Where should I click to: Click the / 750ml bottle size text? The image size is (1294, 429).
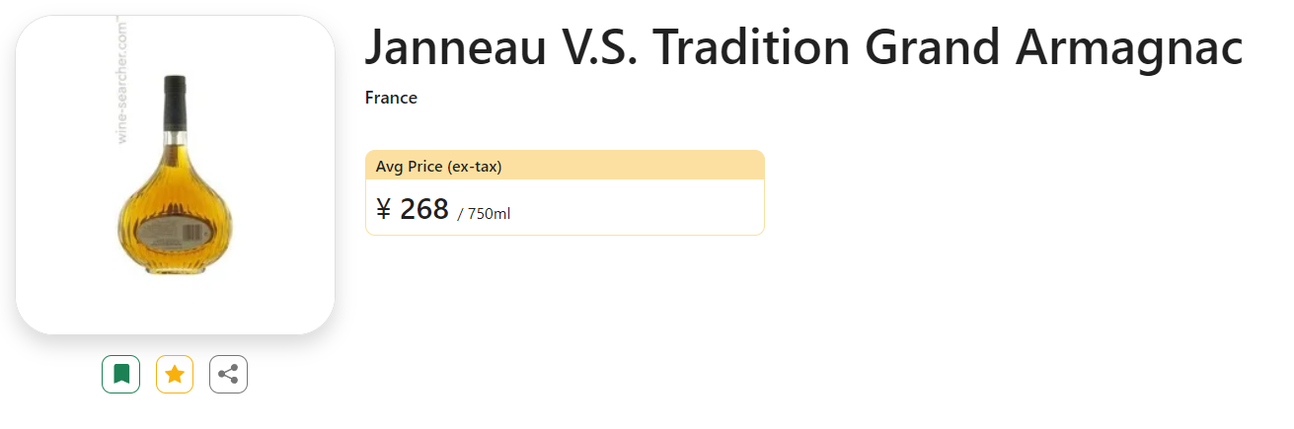pyautogui.click(x=484, y=214)
